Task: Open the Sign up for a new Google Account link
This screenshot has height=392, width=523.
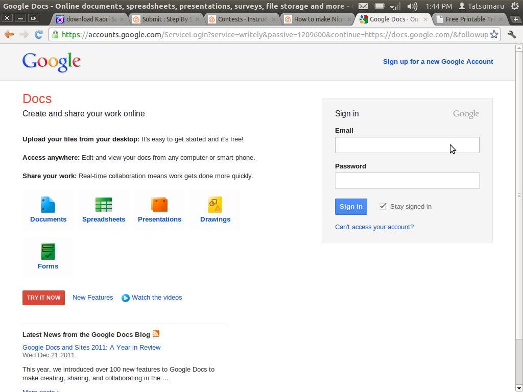Action: pyautogui.click(x=438, y=61)
